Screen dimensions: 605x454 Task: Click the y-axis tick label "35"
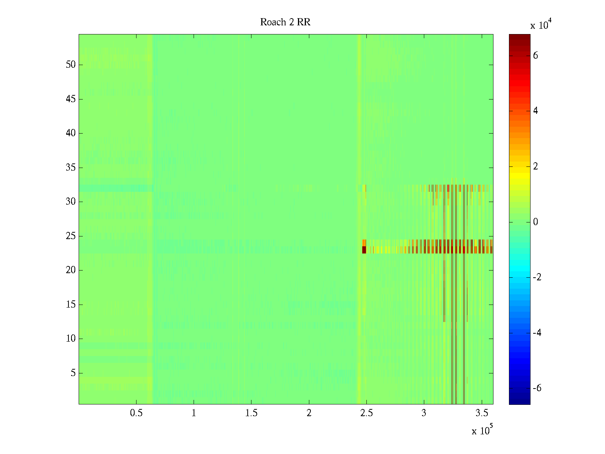coord(71,168)
